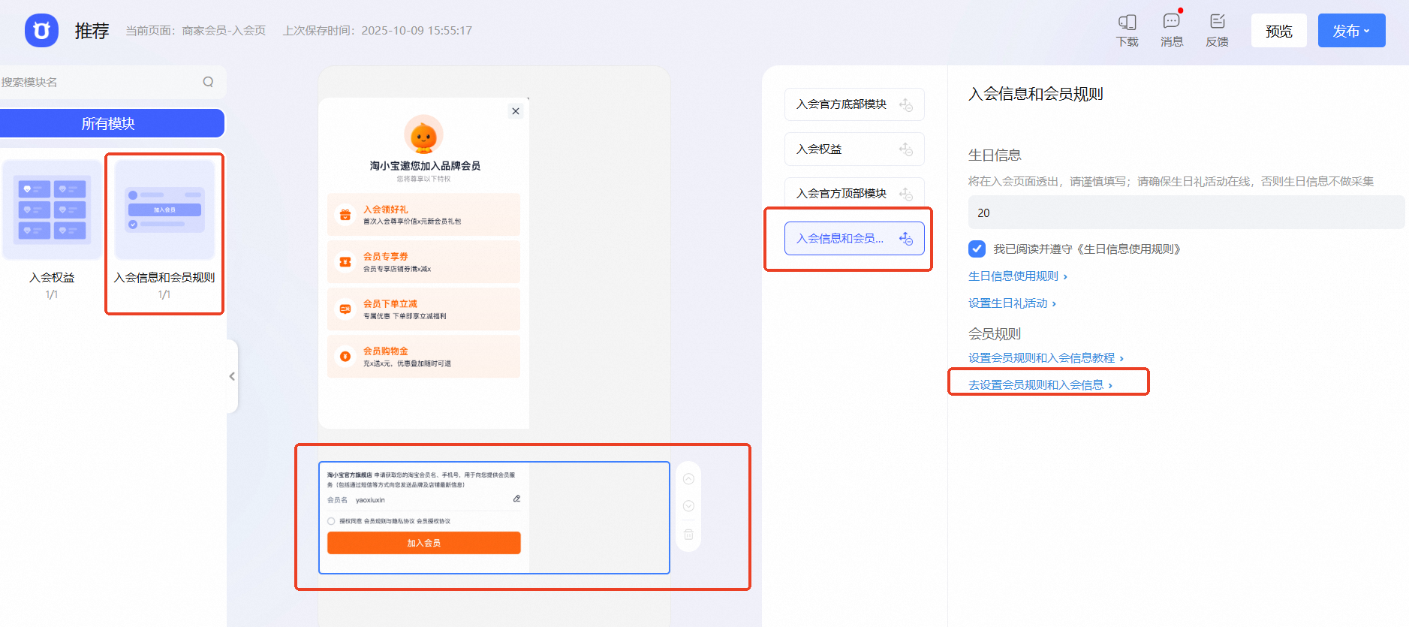Click the mascot avatar in preview
Image resolution: width=1409 pixels, height=627 pixels.
coord(423,135)
